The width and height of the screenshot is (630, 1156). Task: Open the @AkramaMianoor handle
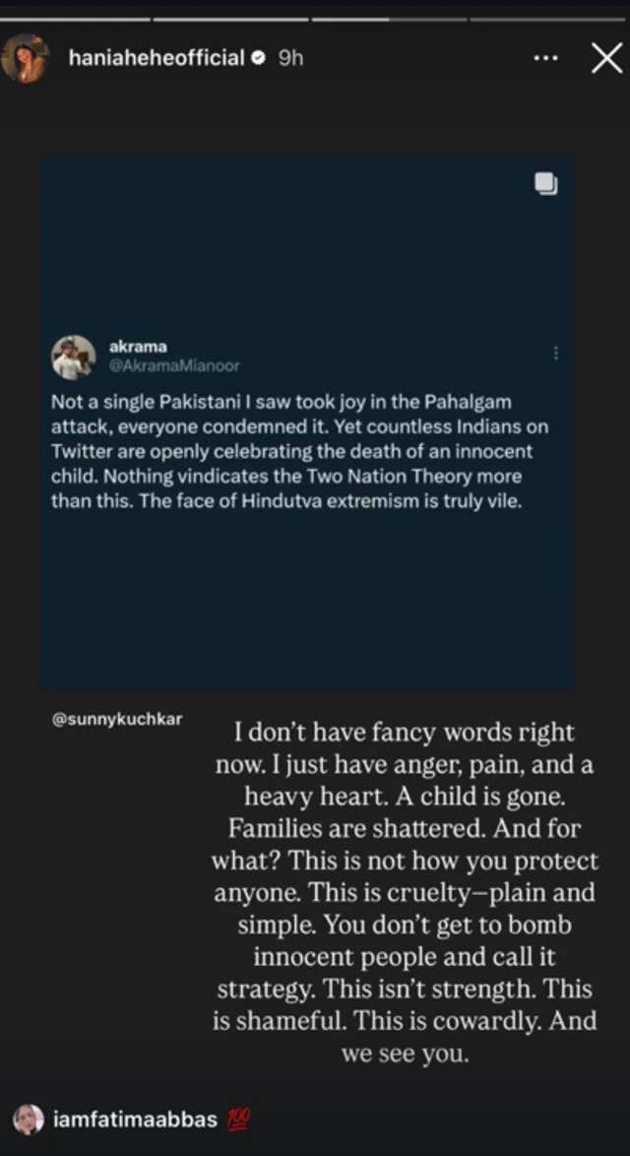[x=173, y=365]
